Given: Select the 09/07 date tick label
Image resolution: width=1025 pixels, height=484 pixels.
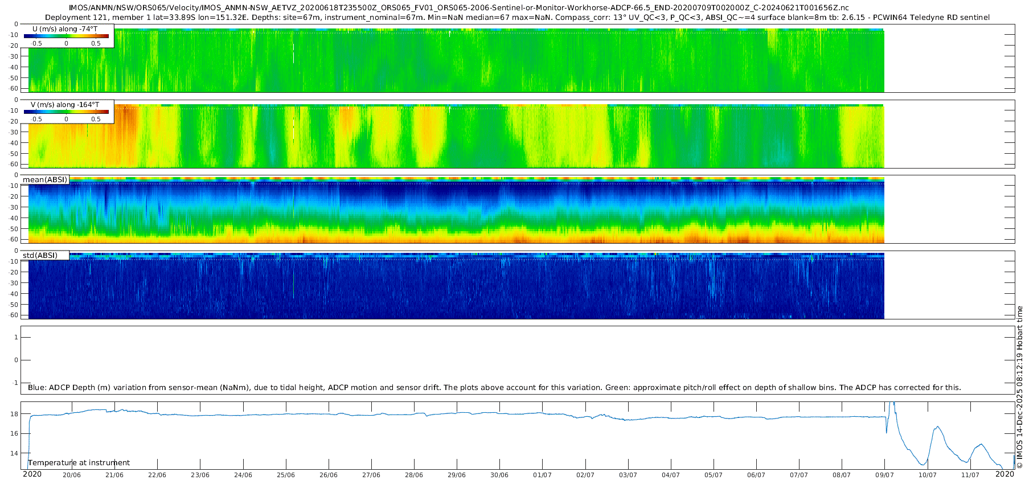Looking at the screenshot, I should pyautogui.click(x=884, y=475).
